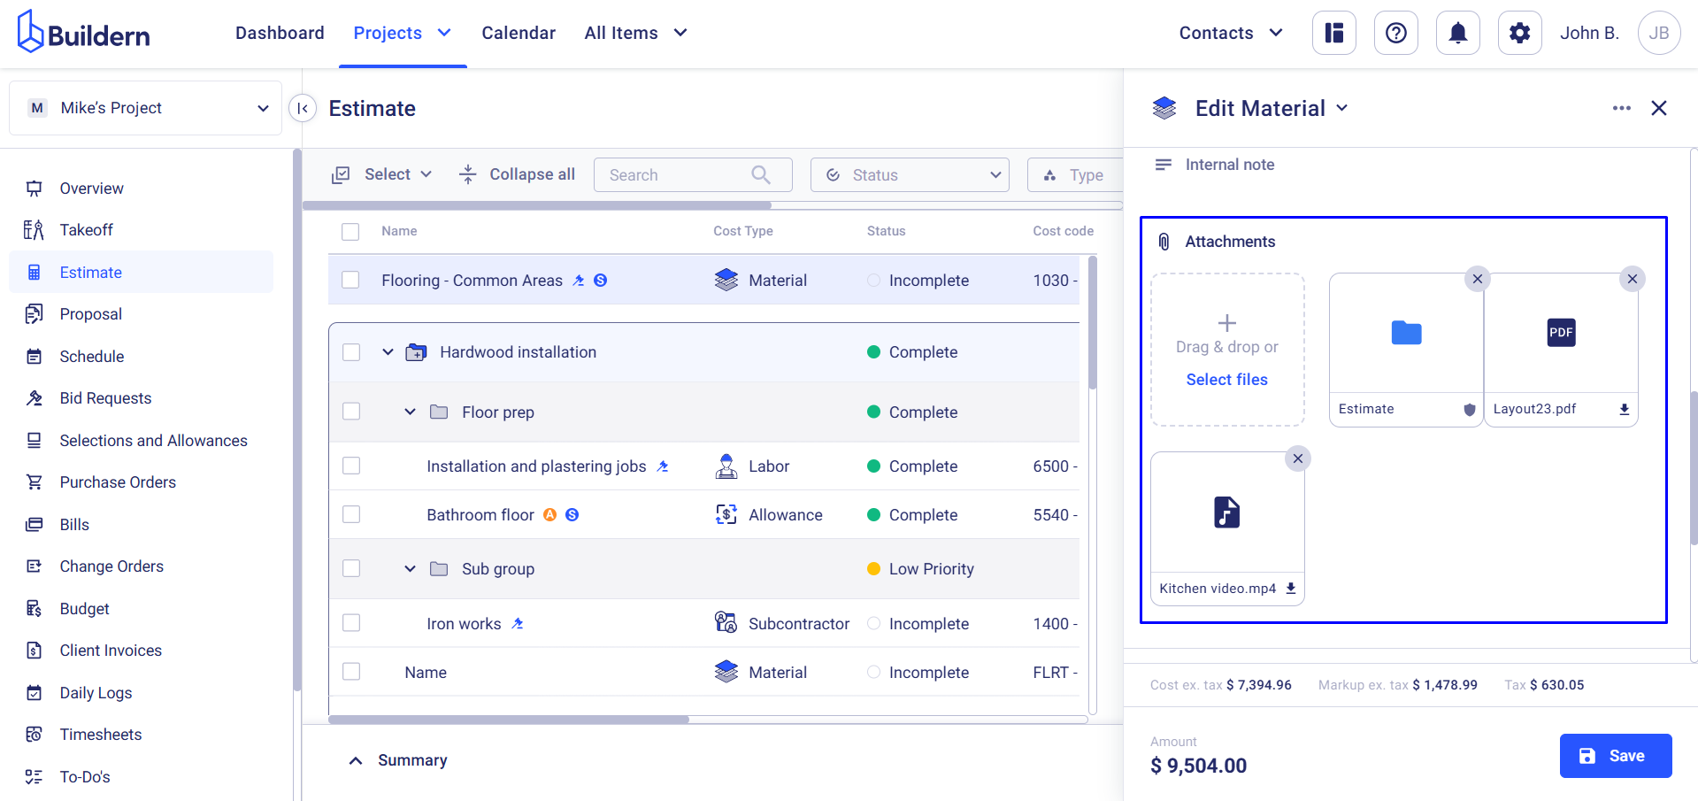Check the Bathroom floor checkbox
The height and width of the screenshot is (801, 1698).
351,514
